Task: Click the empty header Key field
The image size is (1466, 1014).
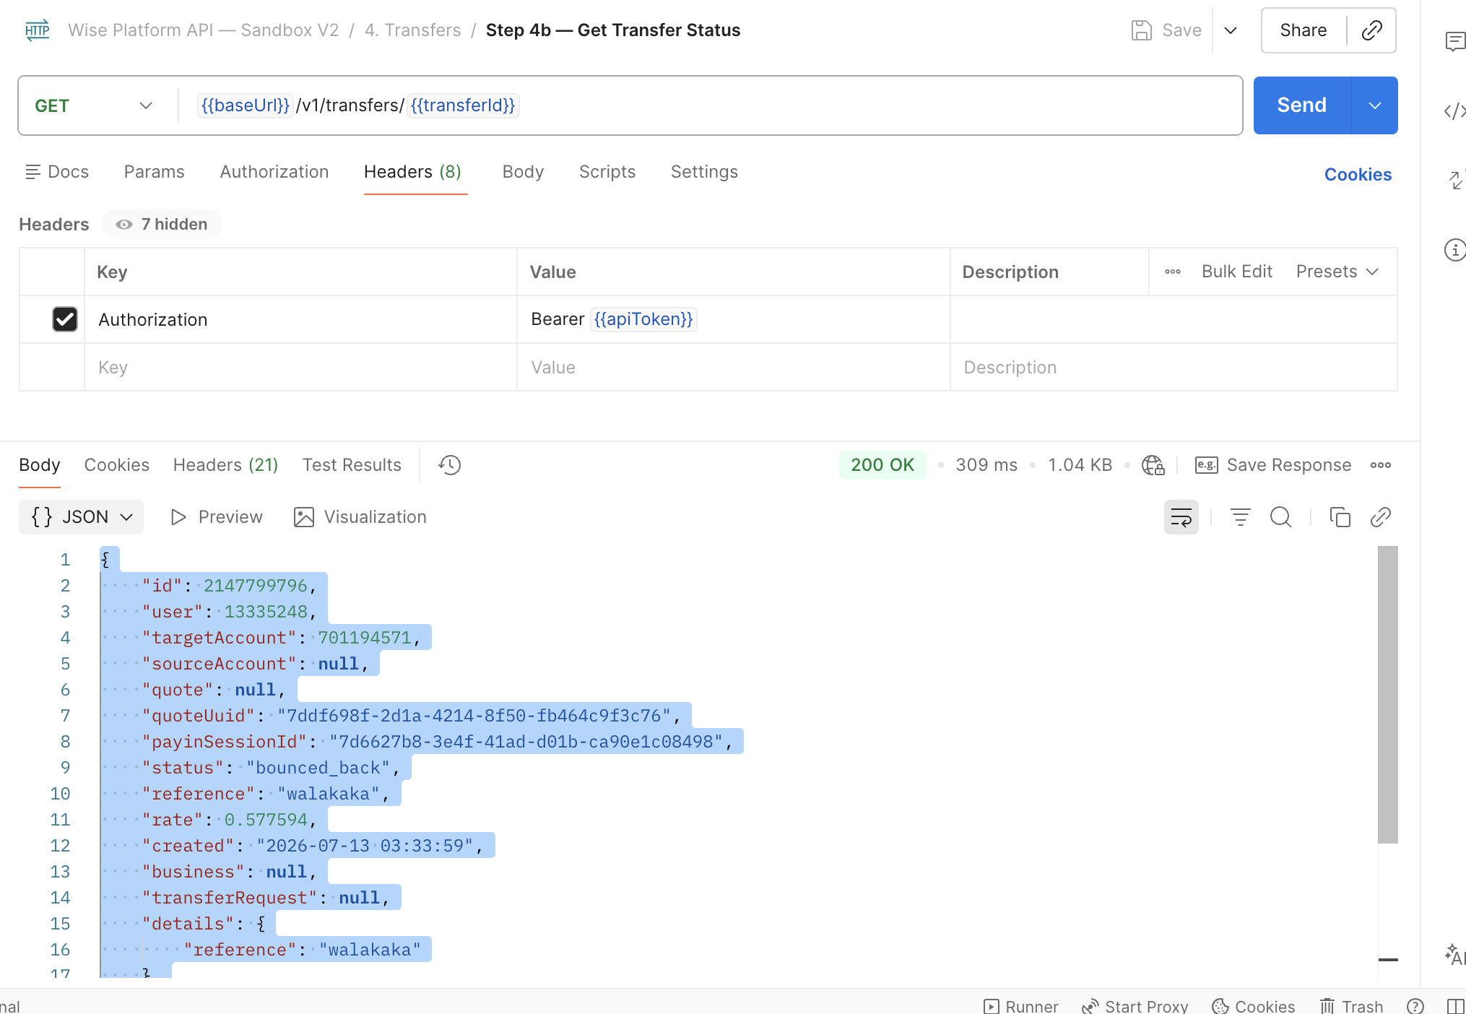Action: click(300, 367)
